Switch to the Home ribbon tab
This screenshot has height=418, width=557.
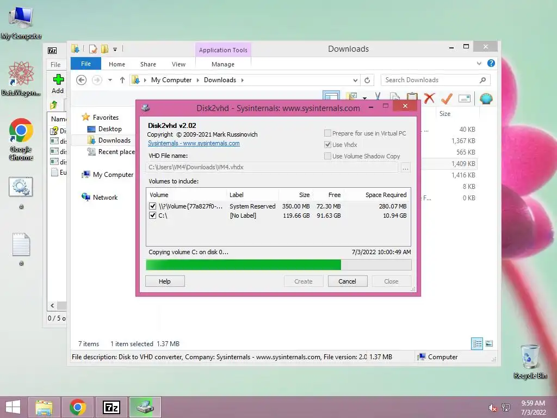pos(117,64)
